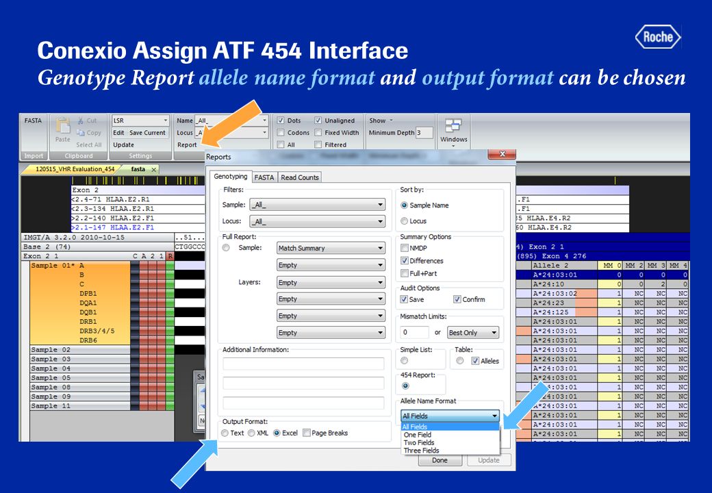This screenshot has width=712, height=493.
Task: Click the Cut scissors icon
Action: (x=81, y=121)
